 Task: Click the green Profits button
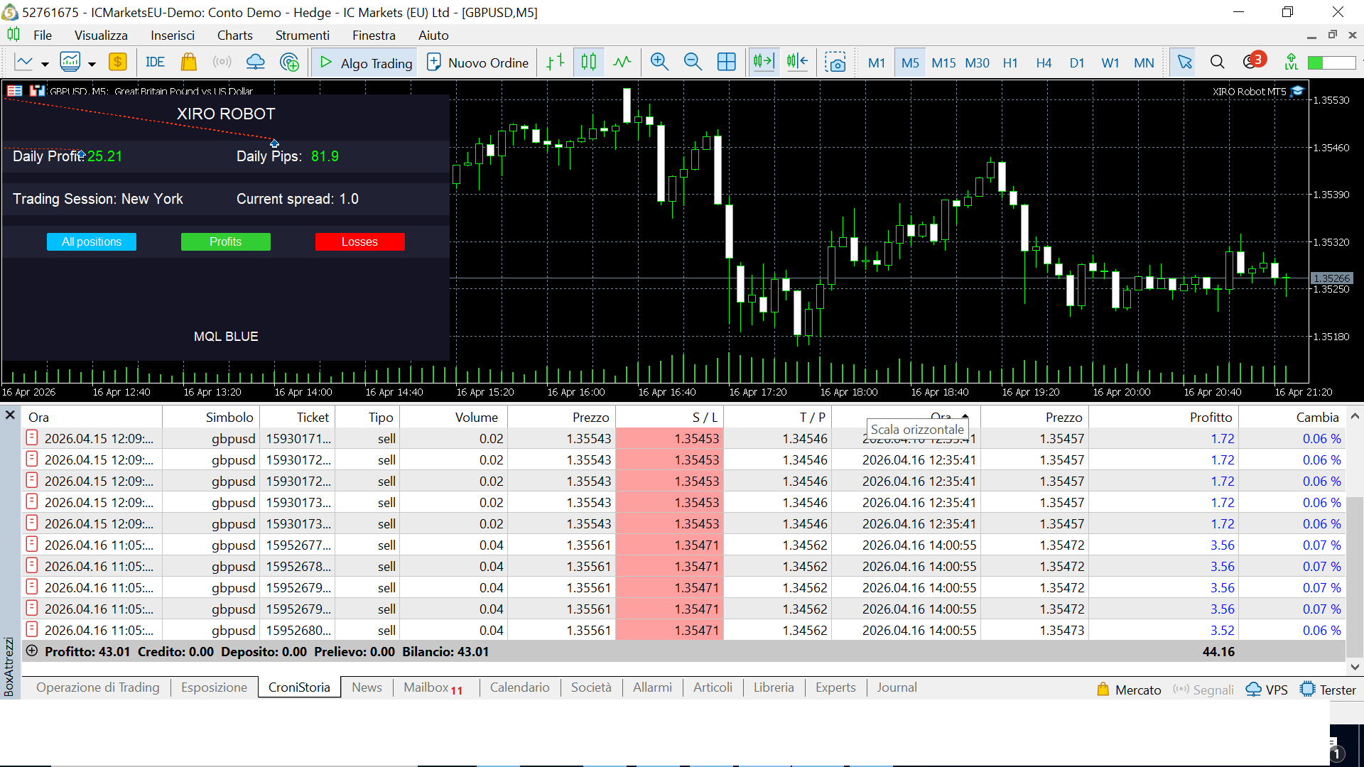[x=225, y=242]
